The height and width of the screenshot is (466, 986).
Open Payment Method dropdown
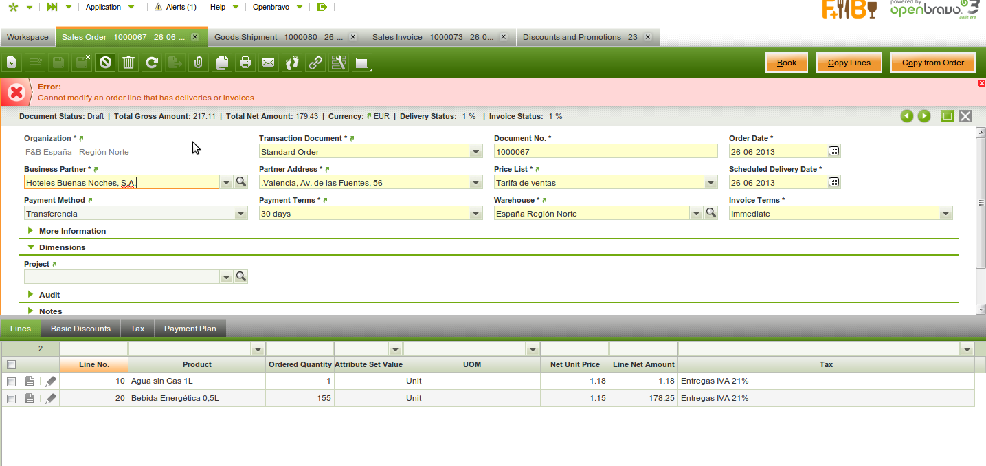pyautogui.click(x=240, y=213)
